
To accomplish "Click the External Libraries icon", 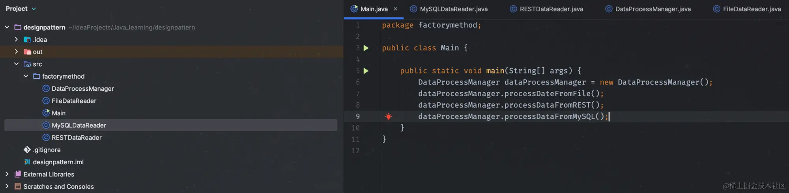I will click(18, 174).
